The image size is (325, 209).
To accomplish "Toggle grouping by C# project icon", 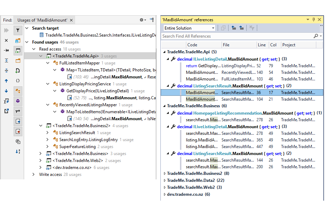I will [18, 51].
